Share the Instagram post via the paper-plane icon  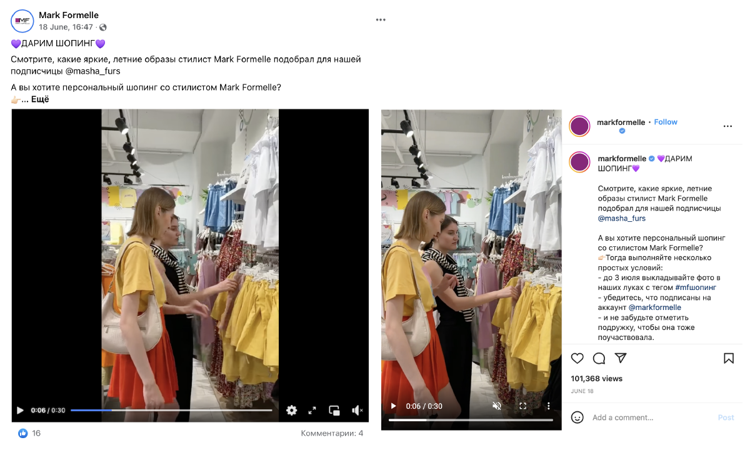[x=620, y=358]
